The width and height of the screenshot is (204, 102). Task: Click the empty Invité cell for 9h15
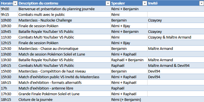tap(176, 15)
